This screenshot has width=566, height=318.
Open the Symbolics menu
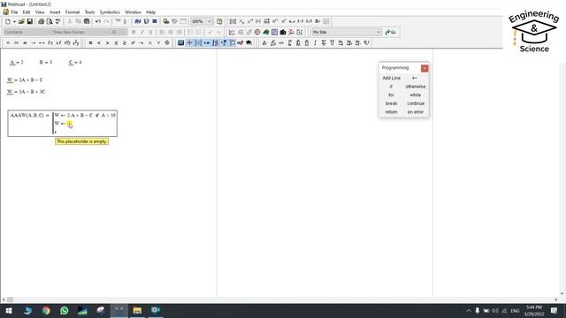[110, 12]
